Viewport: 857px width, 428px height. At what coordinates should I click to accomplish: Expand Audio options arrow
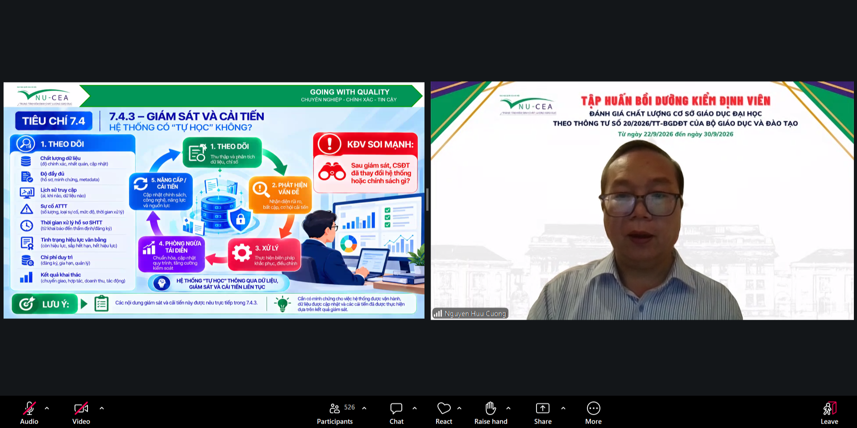pos(47,408)
